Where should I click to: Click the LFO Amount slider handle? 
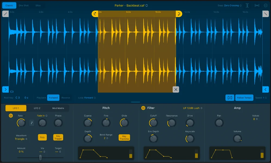[x=40, y=158]
